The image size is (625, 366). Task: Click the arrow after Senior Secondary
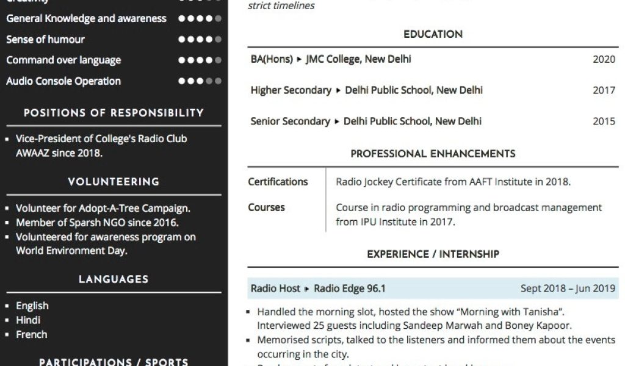pos(337,121)
